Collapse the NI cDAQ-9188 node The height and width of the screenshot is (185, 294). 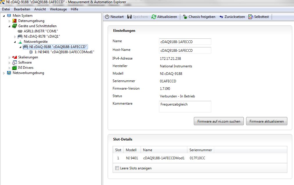(20, 47)
